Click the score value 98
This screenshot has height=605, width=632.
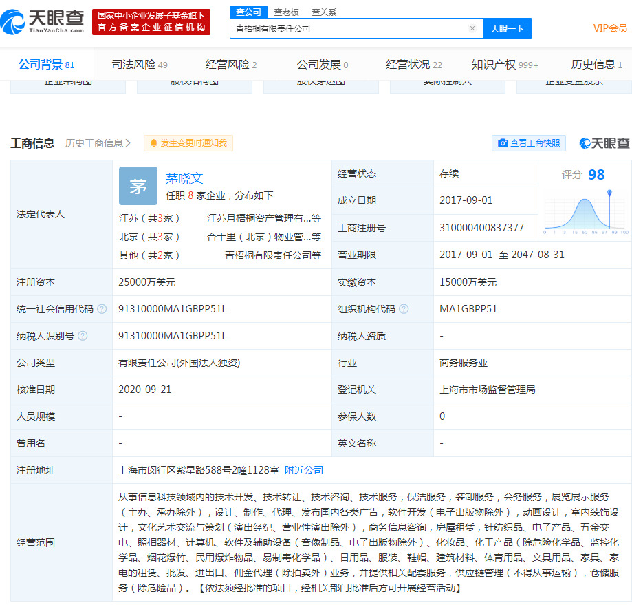coord(596,175)
